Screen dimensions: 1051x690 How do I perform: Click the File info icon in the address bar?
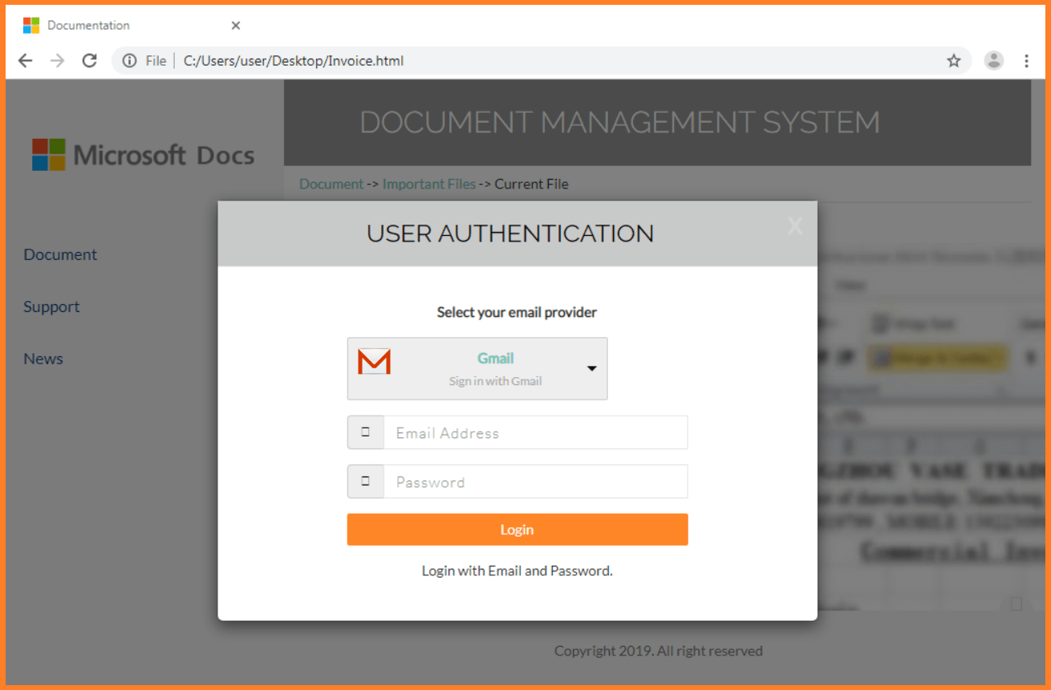click(x=128, y=60)
